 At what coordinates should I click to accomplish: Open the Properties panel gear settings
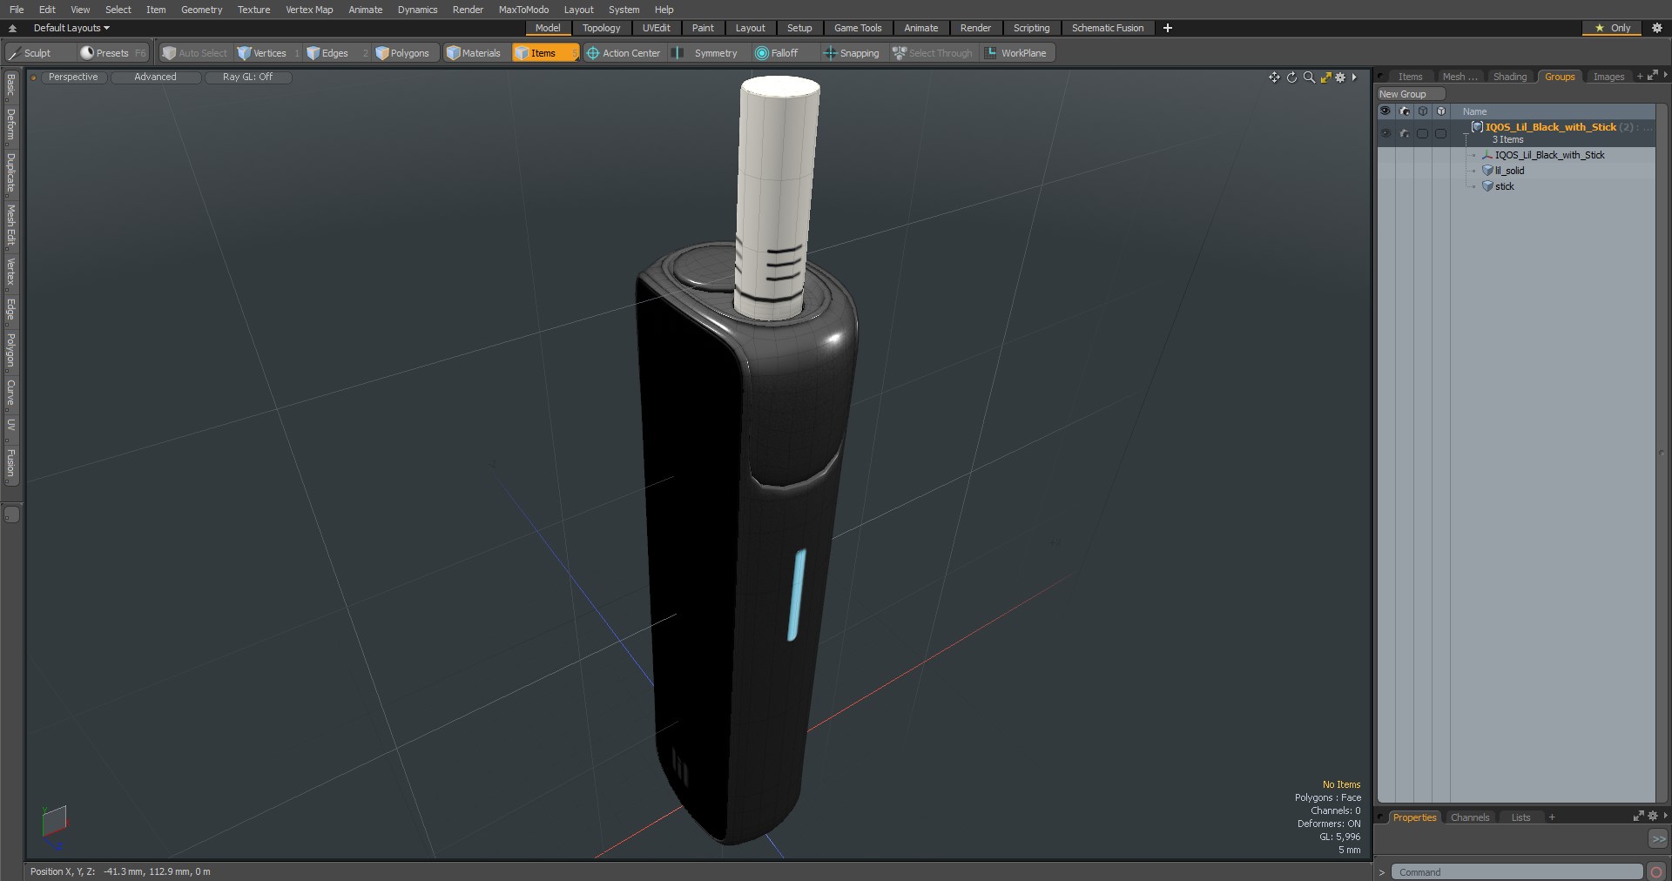(1653, 817)
